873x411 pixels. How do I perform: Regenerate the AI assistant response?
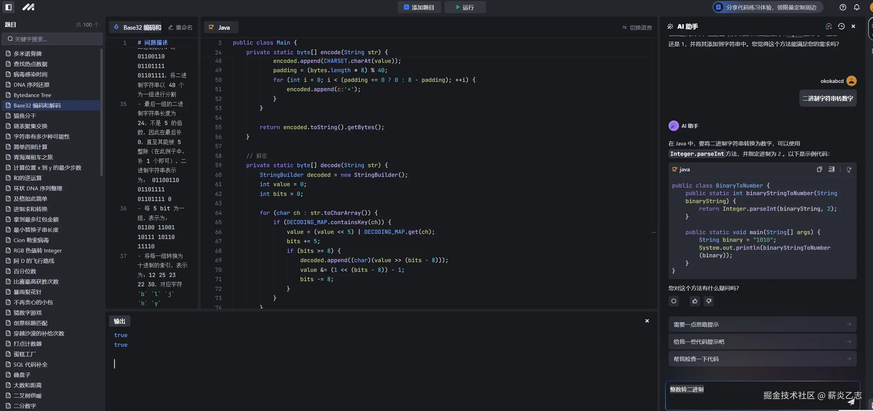point(674,301)
